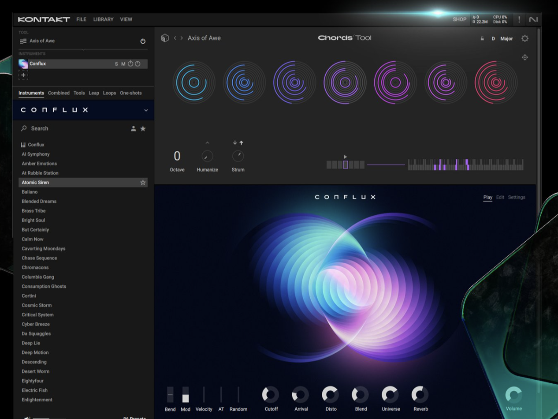Click the Disto knob

click(x=330, y=395)
